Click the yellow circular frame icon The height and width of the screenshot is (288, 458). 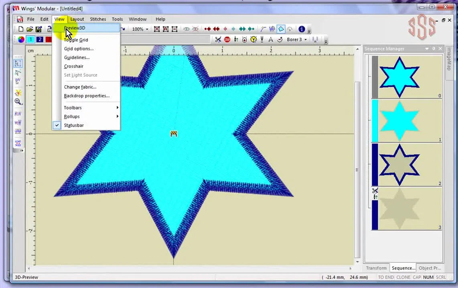pos(253,40)
